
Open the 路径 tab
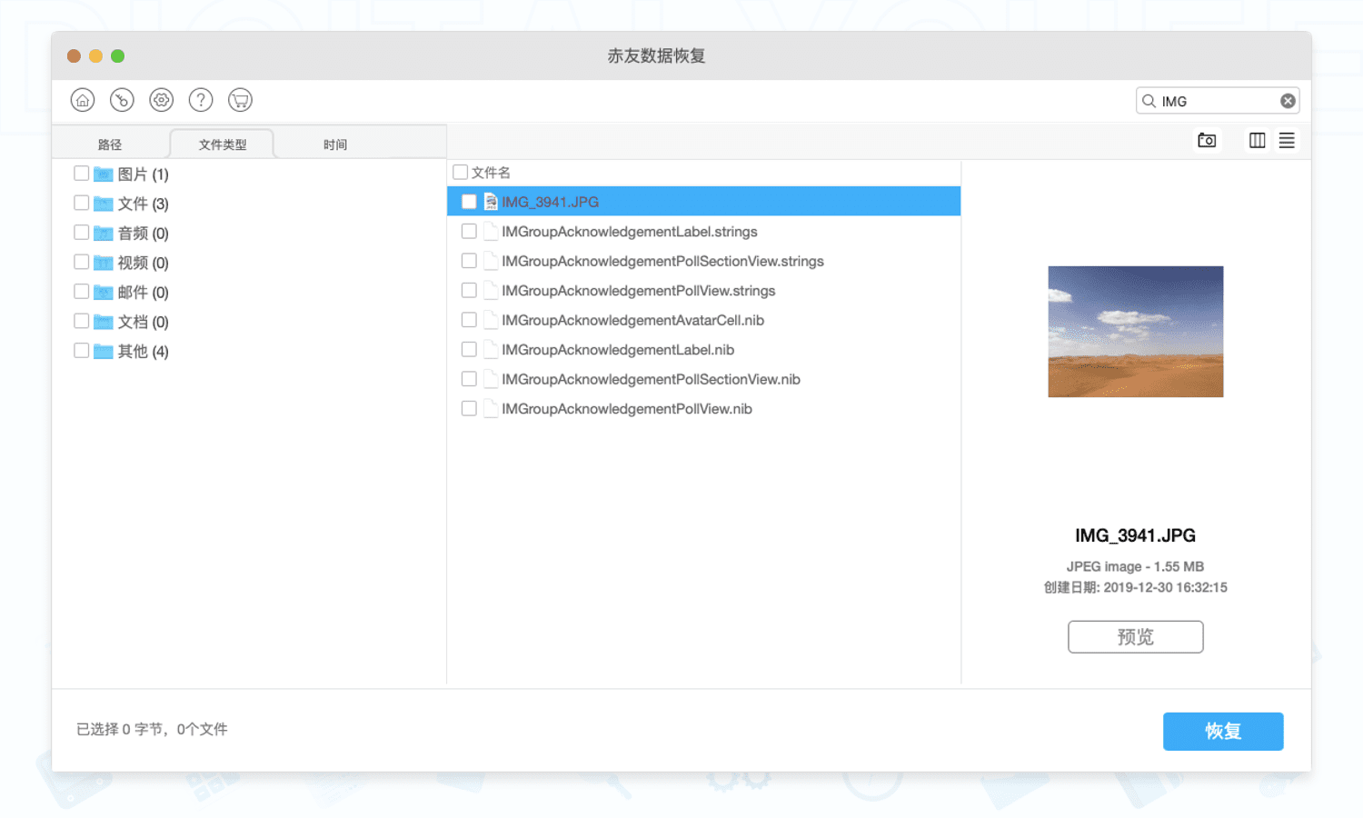110,145
